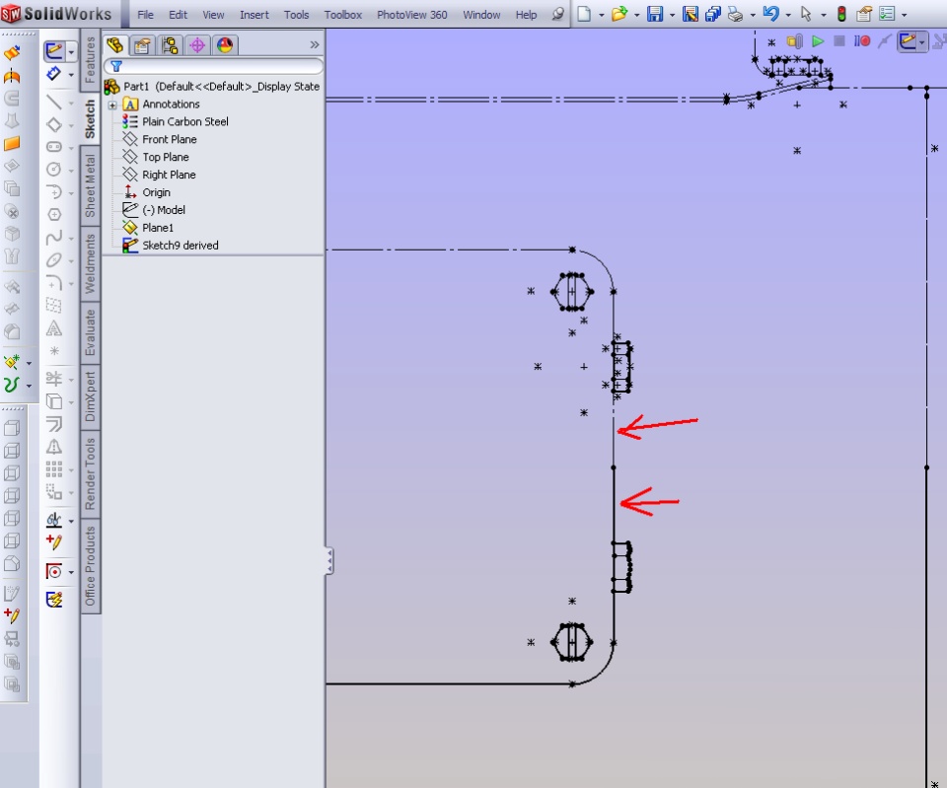This screenshot has width=947, height=788.
Task: Open the FeatureManager design tree tab
Action: (114, 45)
